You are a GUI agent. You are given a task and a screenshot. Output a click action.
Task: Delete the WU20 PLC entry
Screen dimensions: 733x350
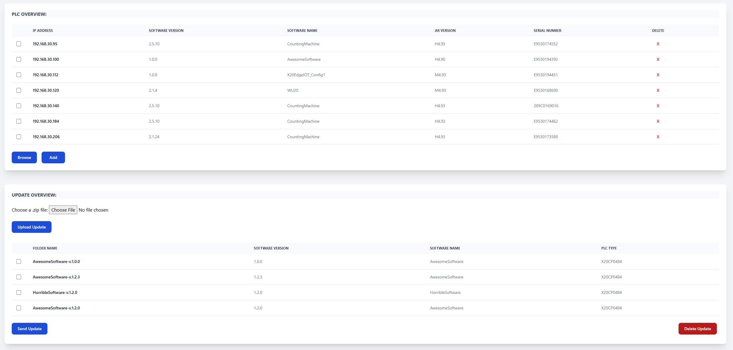click(658, 90)
